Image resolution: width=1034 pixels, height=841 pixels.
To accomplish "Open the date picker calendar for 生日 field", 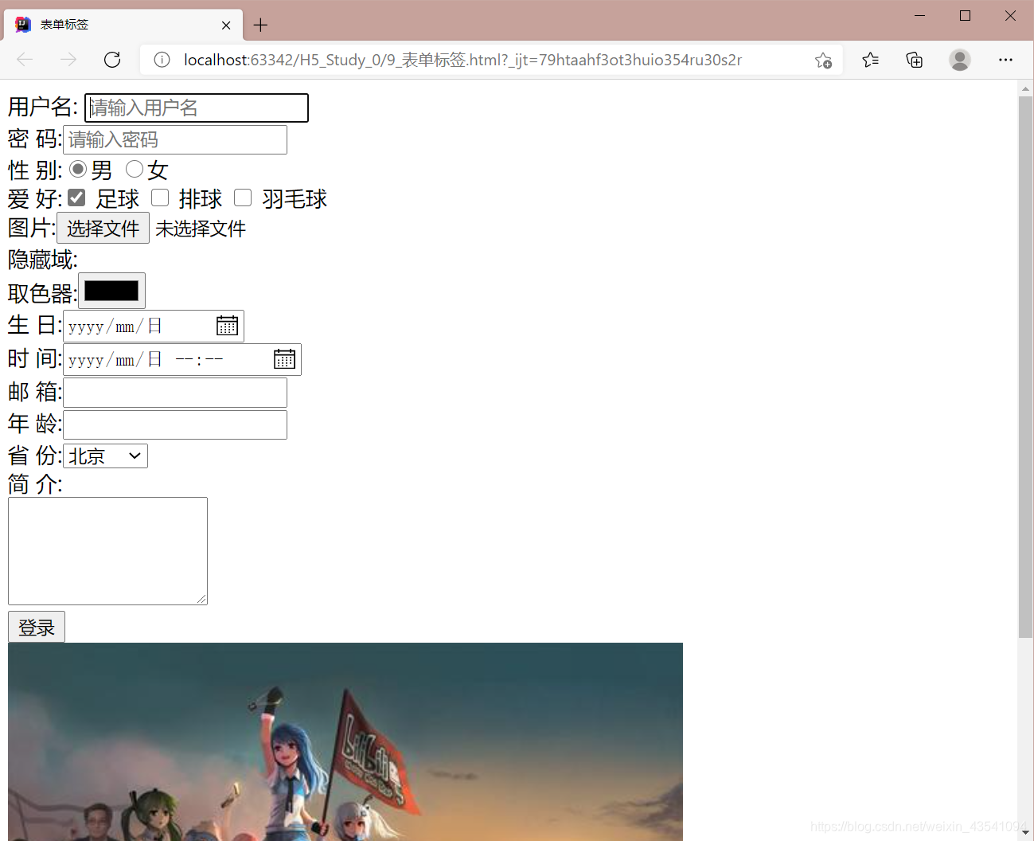I will click(x=226, y=325).
